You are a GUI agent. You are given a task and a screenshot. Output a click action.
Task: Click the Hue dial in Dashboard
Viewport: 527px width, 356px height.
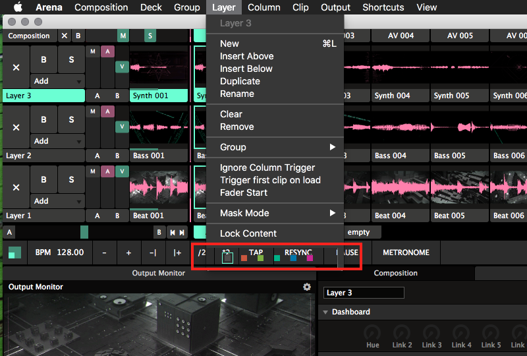[373, 332]
